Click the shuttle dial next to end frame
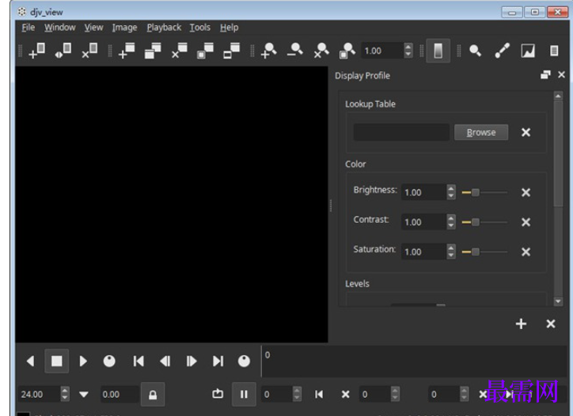Image resolution: width=573 pixels, height=416 pixels. coord(244,361)
